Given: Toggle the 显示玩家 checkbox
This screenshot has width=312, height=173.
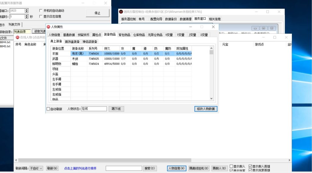Looking at the screenshot, I should tap(231, 170).
